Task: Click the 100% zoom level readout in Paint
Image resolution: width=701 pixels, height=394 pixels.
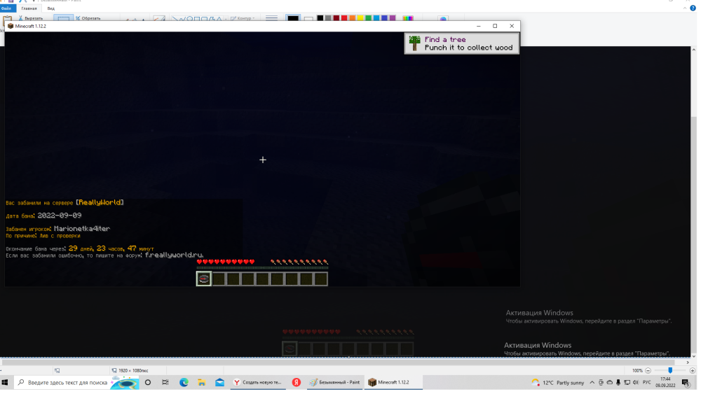Action: point(637,370)
